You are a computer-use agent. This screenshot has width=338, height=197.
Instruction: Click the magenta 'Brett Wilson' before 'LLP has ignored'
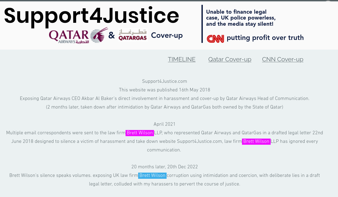click(256, 142)
